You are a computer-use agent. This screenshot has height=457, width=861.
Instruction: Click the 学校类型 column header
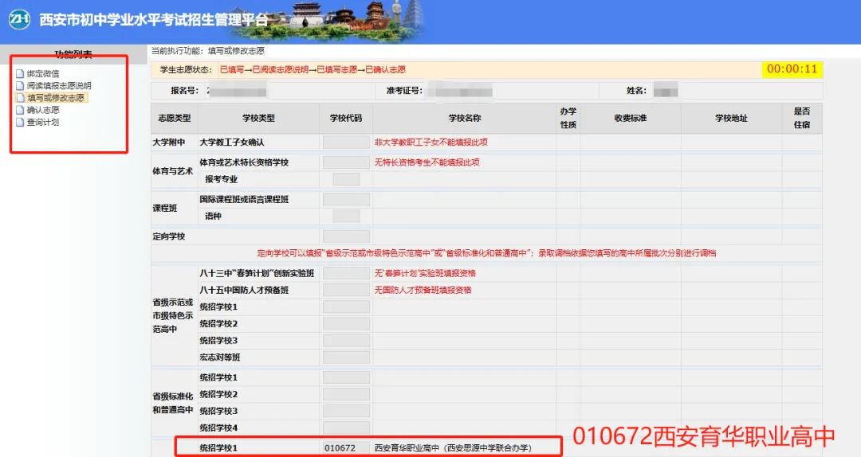pos(258,118)
